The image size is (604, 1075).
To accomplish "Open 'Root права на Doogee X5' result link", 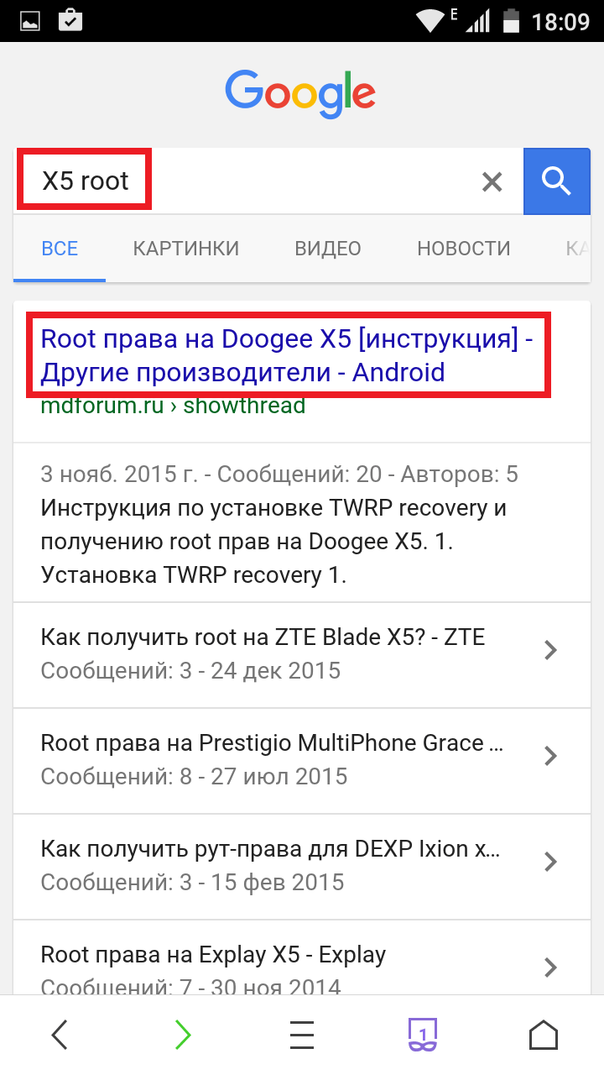I will click(287, 355).
